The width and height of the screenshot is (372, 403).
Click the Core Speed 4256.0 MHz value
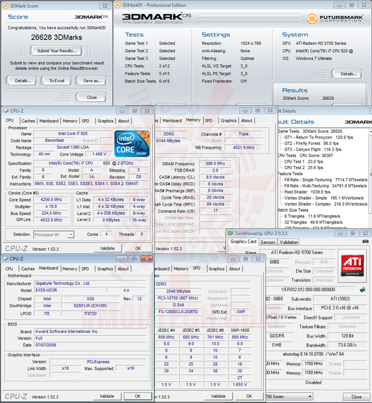[x=51, y=200]
